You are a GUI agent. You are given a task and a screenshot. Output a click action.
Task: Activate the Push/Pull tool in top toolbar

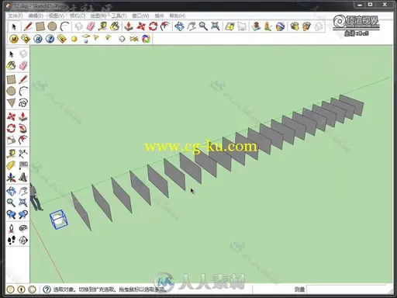pyautogui.click(x=129, y=26)
